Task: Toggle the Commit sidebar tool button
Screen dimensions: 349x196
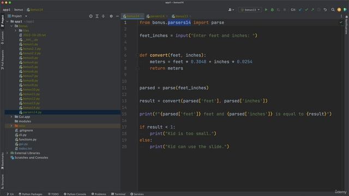Action: [x=2, y=38]
